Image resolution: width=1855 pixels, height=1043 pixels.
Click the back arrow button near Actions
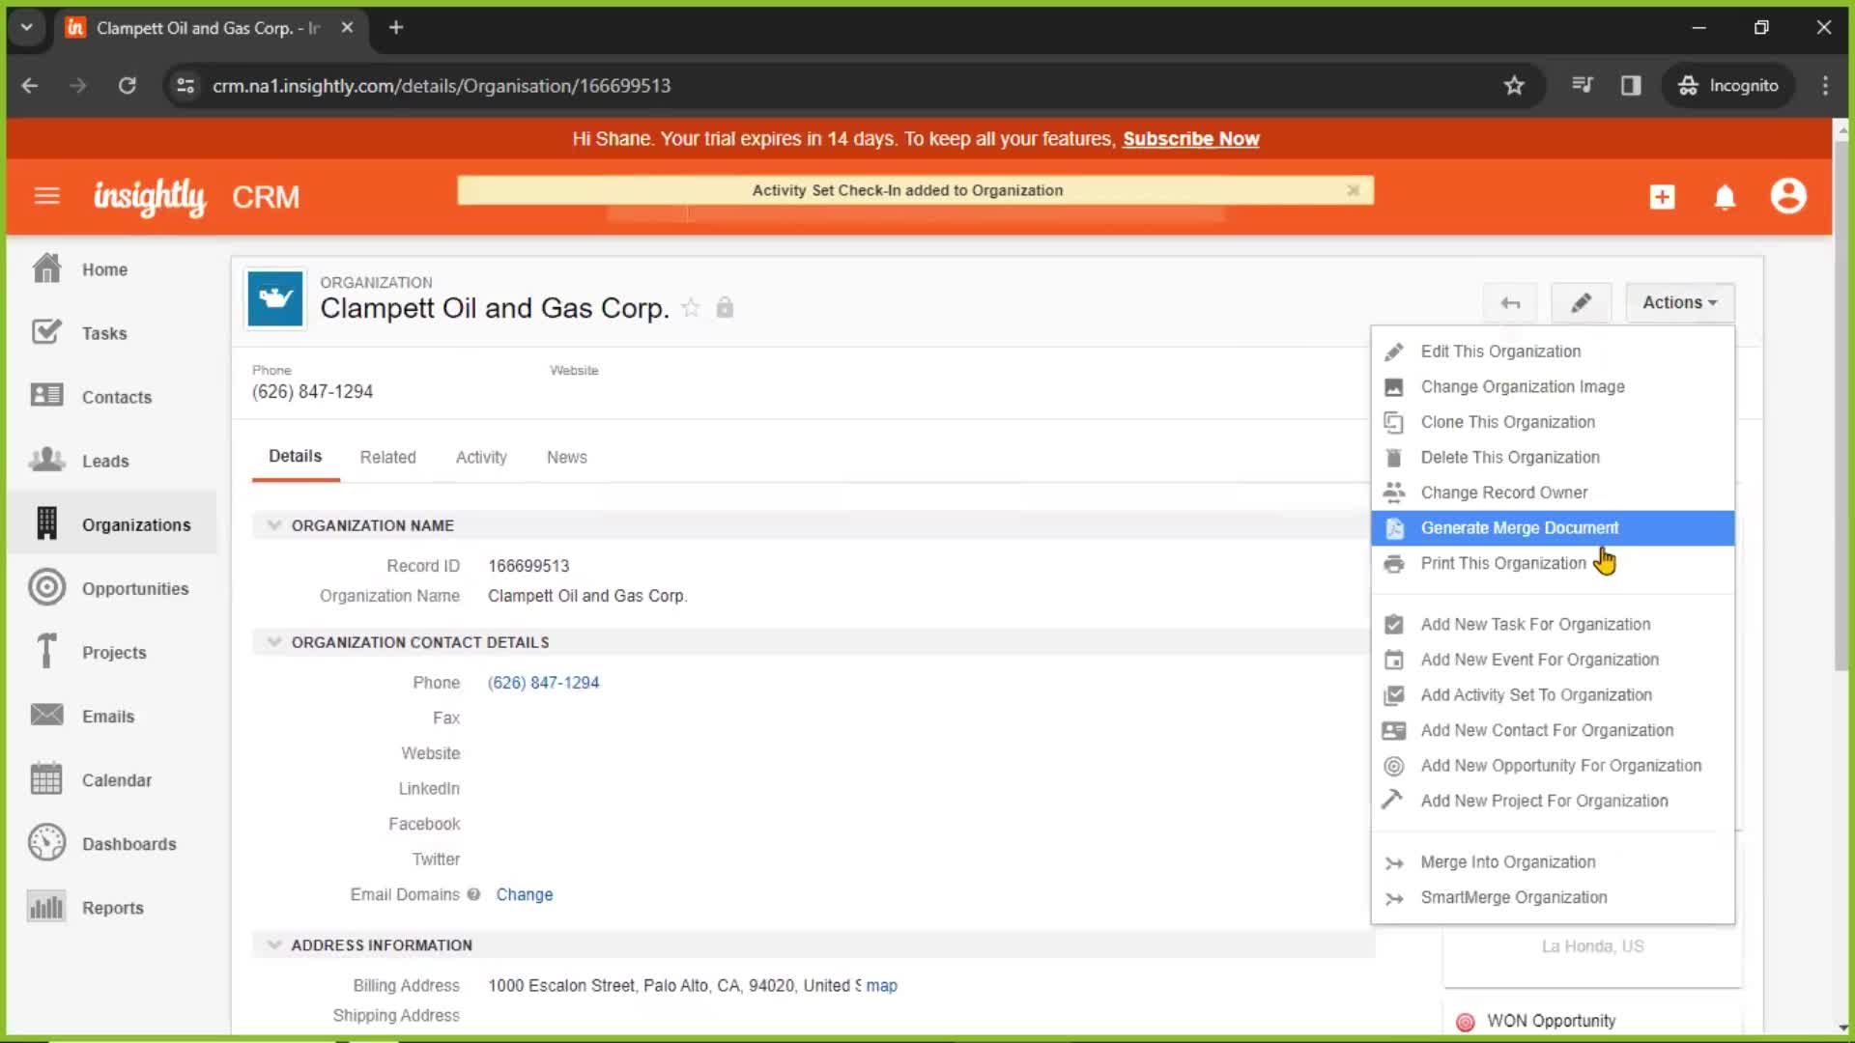click(1511, 303)
